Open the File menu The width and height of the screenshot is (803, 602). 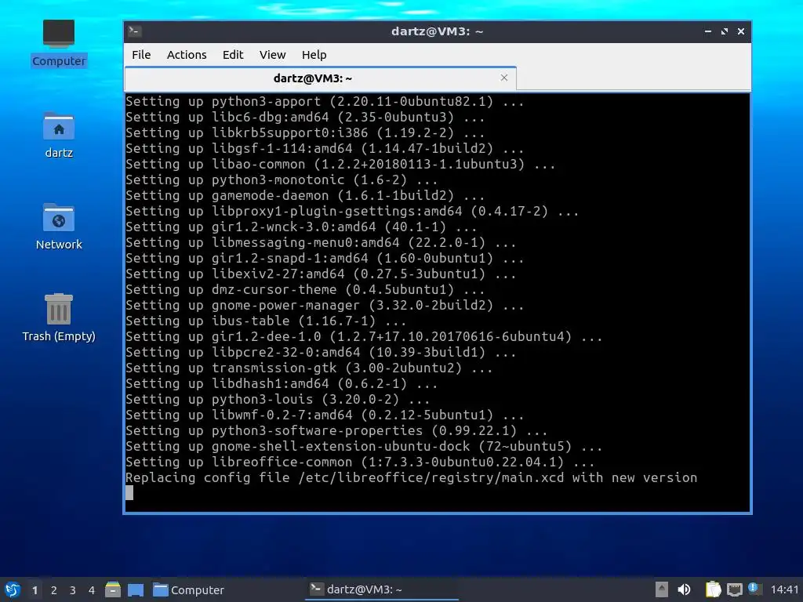pyautogui.click(x=141, y=55)
